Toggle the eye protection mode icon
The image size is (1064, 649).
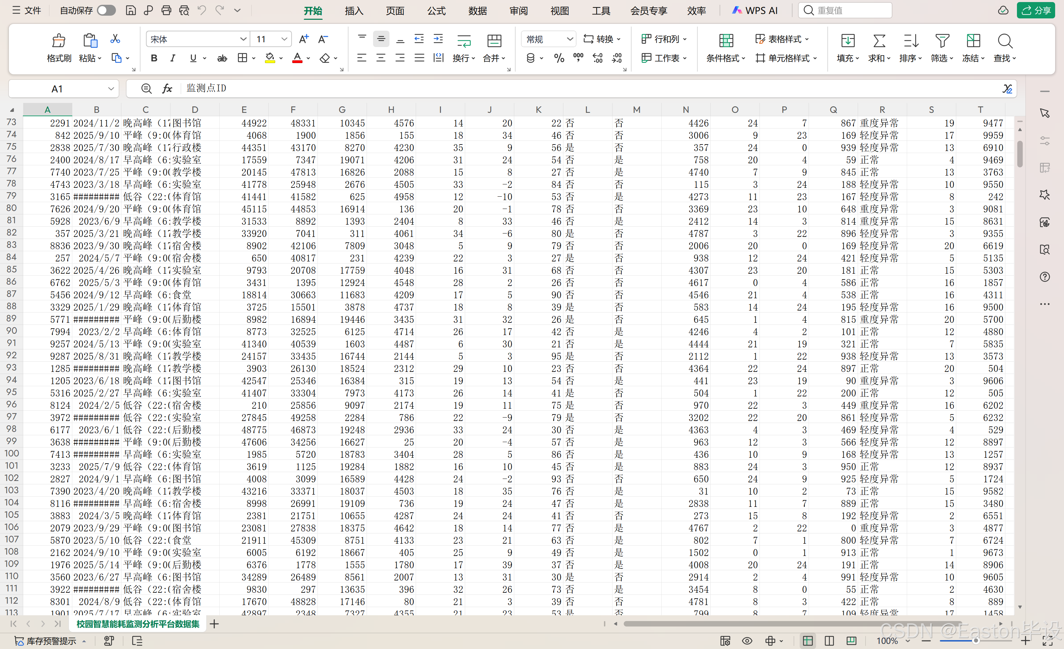point(747,641)
